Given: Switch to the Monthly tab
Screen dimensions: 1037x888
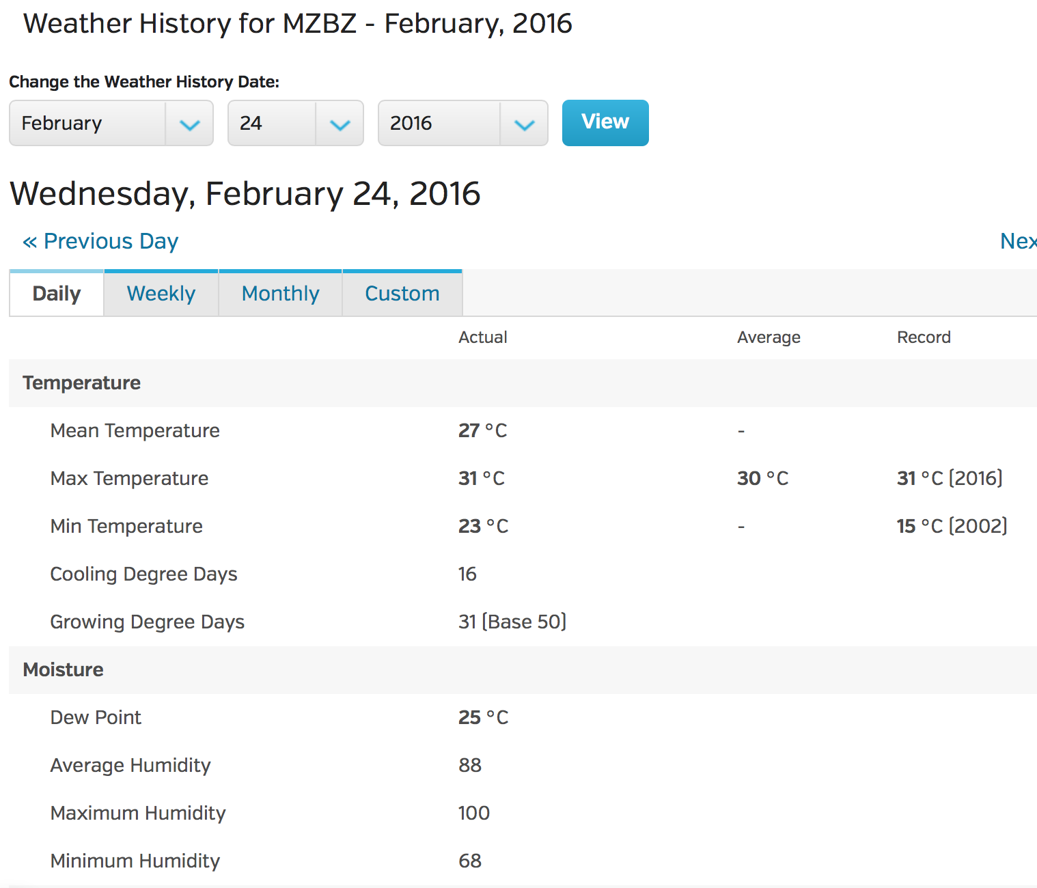Looking at the screenshot, I should tap(280, 294).
